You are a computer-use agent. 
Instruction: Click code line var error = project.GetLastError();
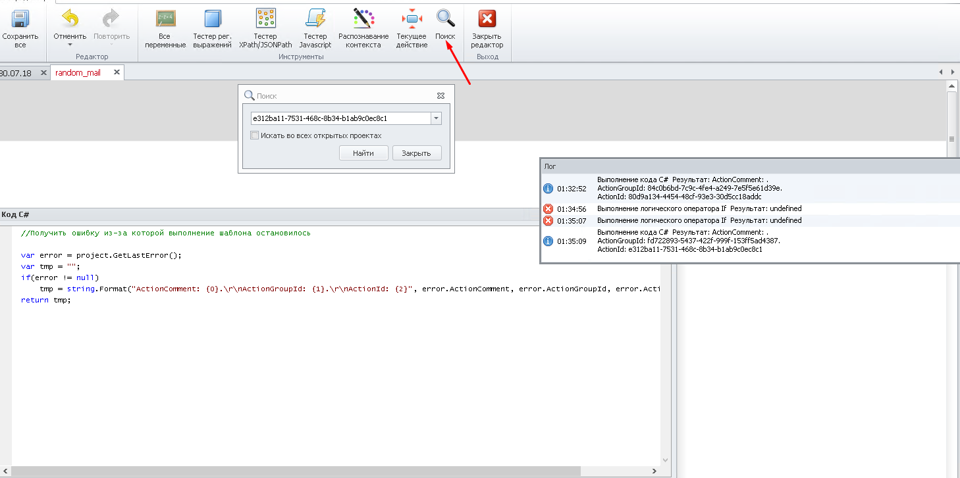[101, 255]
